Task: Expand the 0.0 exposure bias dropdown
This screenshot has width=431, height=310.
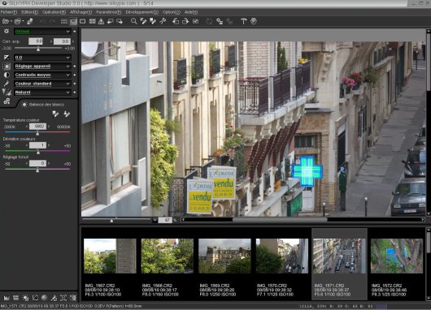Action: [67, 58]
